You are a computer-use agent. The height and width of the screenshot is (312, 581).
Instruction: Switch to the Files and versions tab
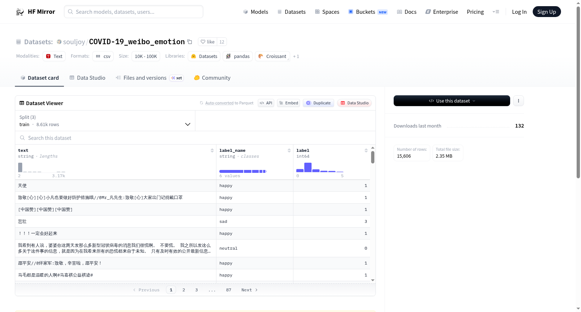[149, 78]
